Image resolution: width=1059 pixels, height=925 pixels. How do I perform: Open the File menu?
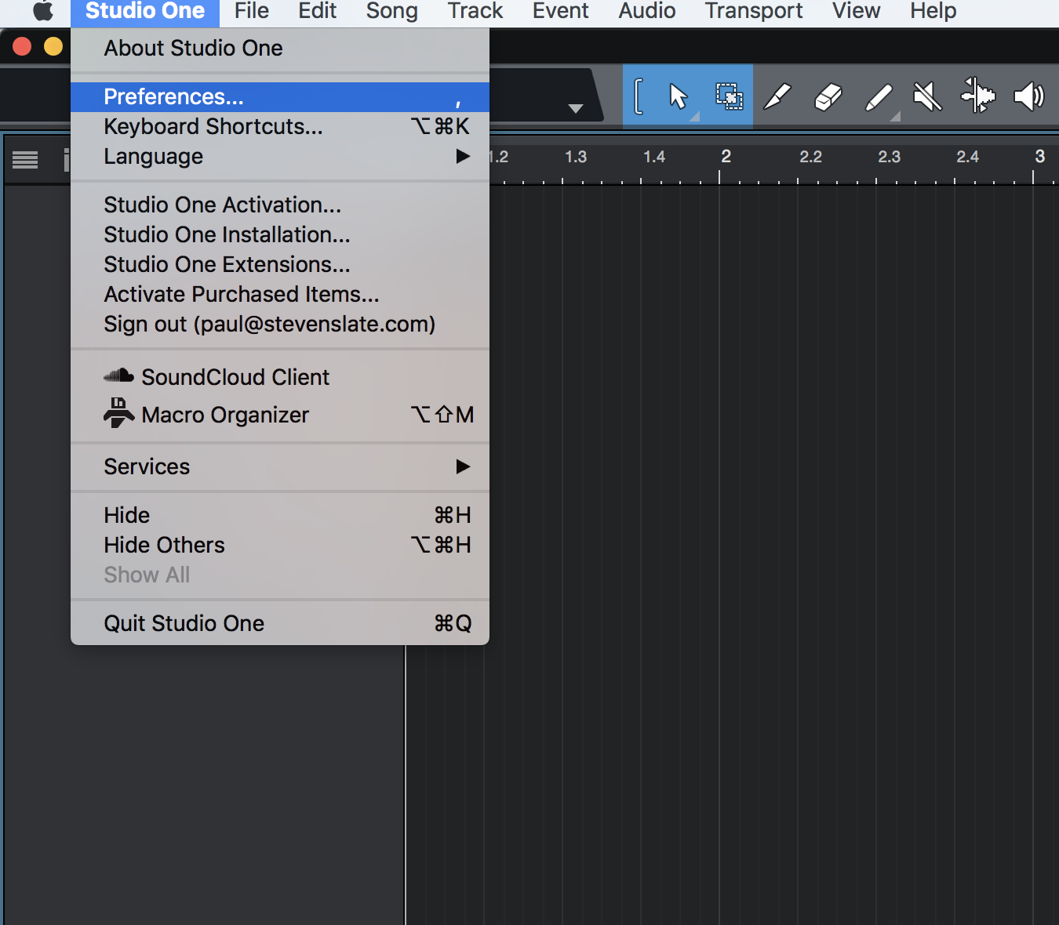(251, 11)
